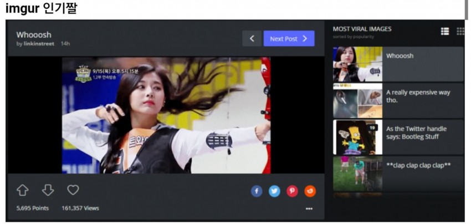Upvote the Whooosh post
471x224 pixels.
pyautogui.click(x=22, y=190)
